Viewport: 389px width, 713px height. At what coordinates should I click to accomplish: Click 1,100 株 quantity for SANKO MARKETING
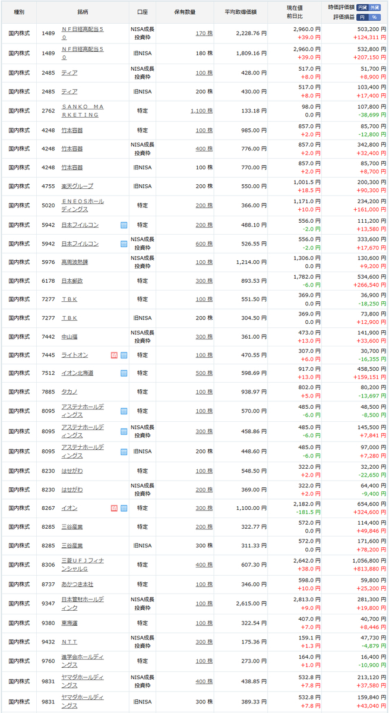tap(201, 111)
